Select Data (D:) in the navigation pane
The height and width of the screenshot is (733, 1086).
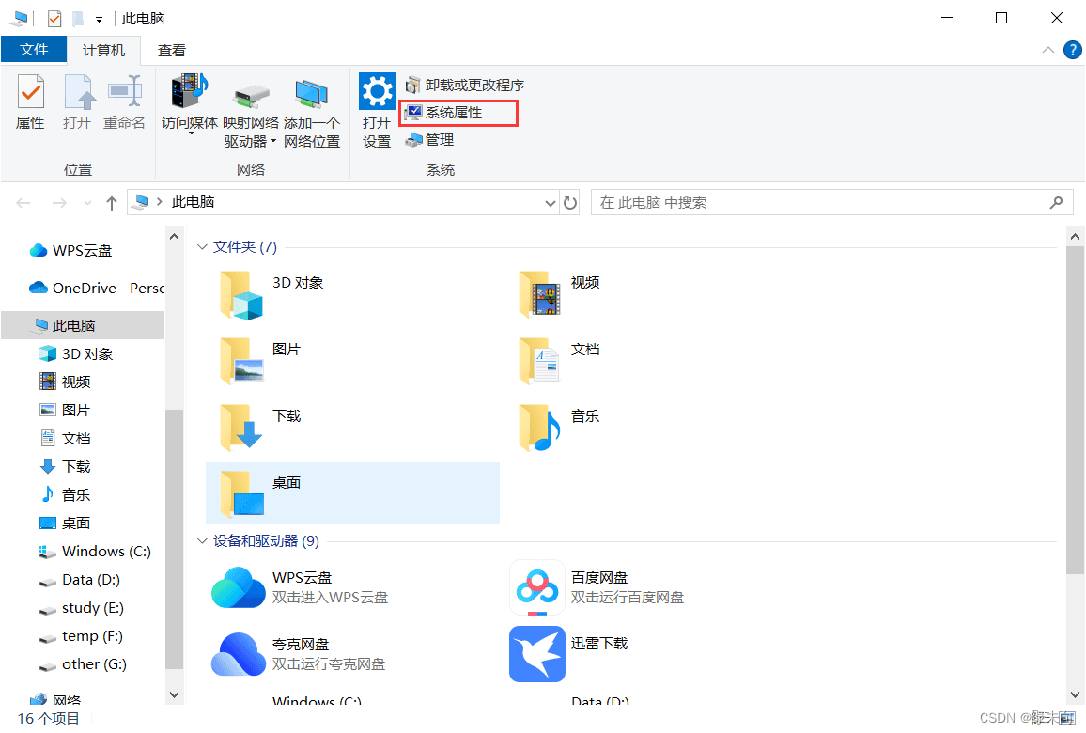tap(80, 580)
